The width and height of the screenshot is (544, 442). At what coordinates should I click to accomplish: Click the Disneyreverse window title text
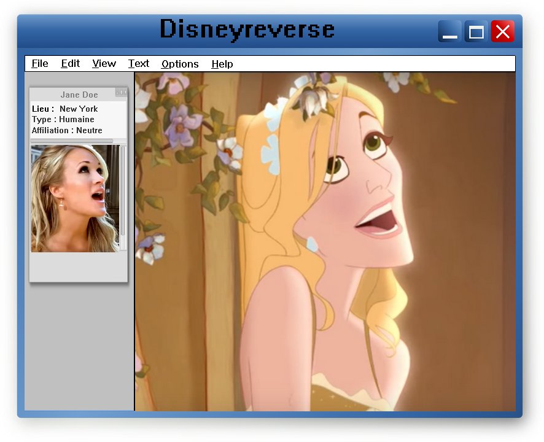(247, 29)
